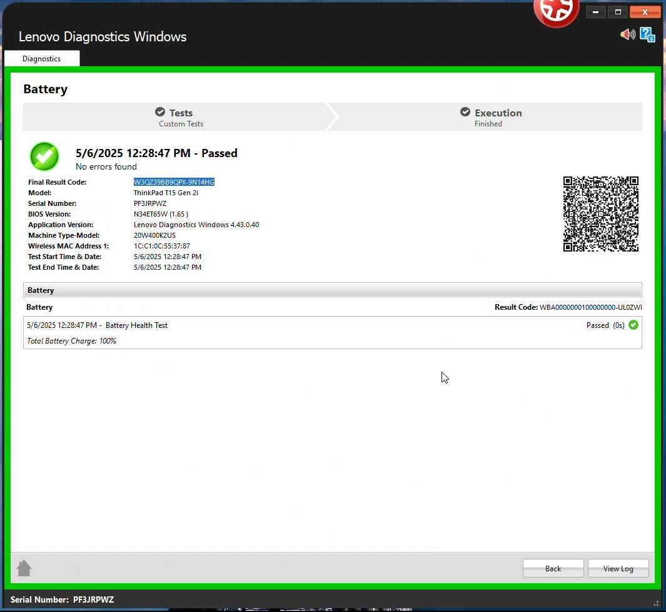Click the Test Start Time & Date value
666x612 pixels.
168,257
